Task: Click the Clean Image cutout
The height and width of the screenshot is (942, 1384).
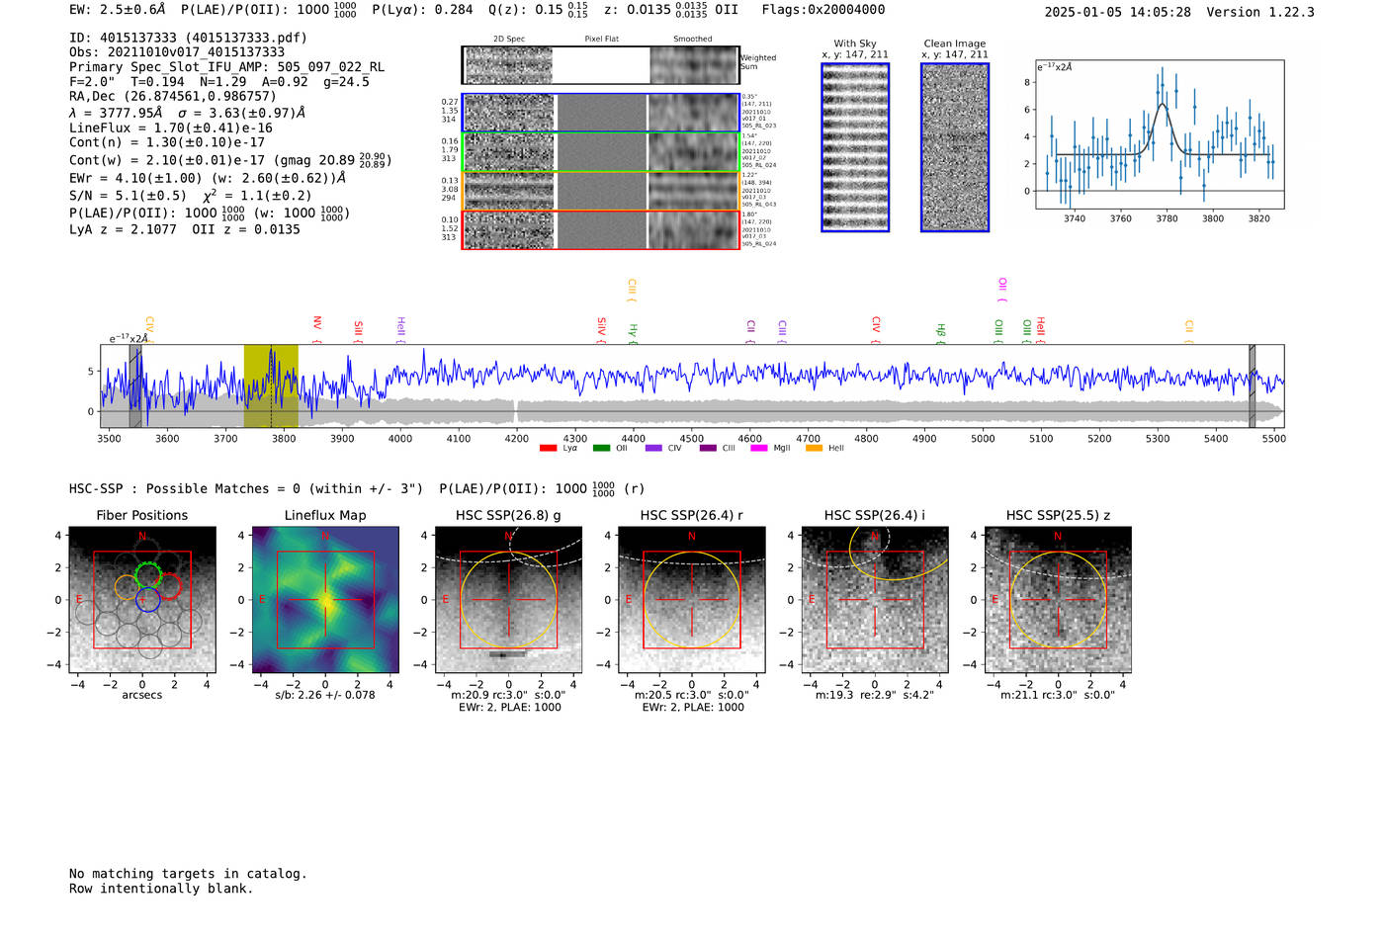Action: tap(955, 147)
